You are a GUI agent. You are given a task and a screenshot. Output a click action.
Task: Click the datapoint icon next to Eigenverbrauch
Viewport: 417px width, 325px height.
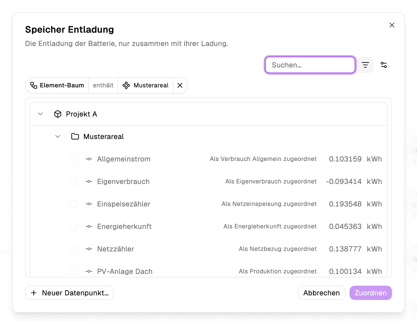point(89,181)
